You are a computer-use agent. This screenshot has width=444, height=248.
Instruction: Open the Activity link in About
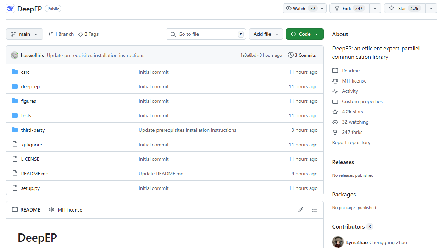pyautogui.click(x=350, y=91)
